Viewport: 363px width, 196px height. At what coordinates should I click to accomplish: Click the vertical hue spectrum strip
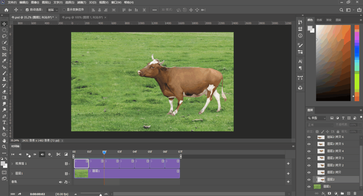click(x=357, y=62)
